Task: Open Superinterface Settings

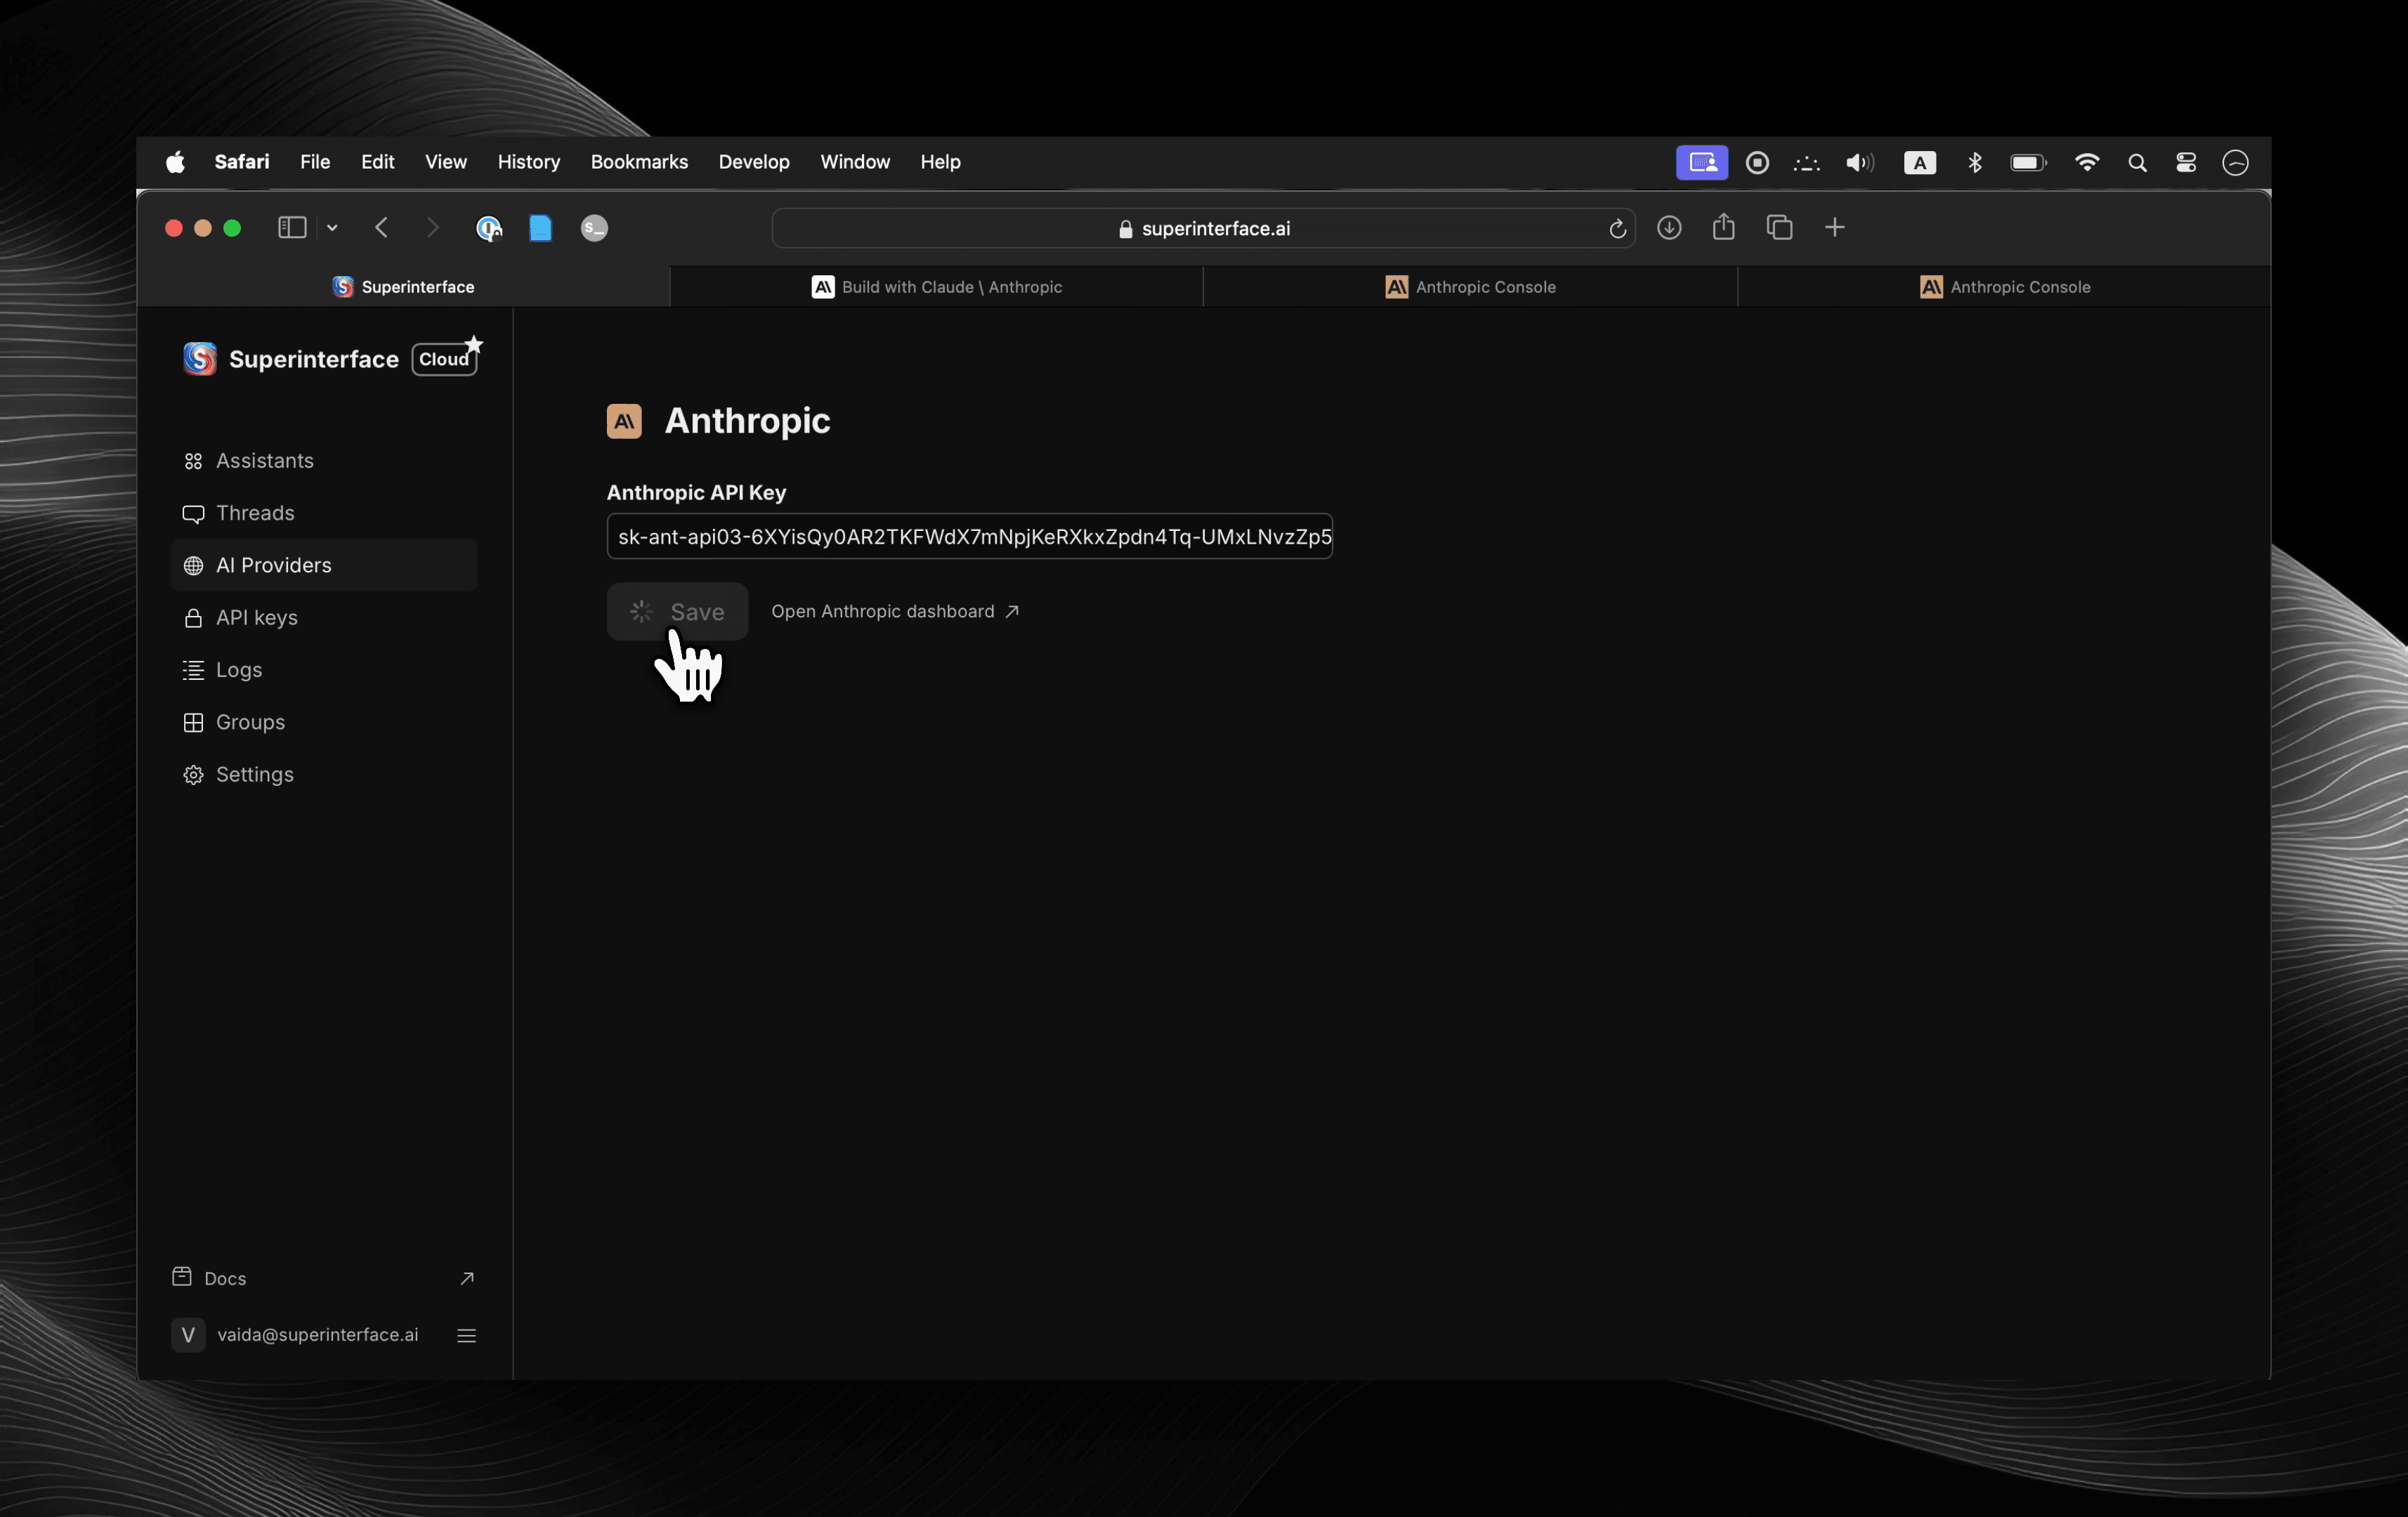Action: (x=254, y=774)
